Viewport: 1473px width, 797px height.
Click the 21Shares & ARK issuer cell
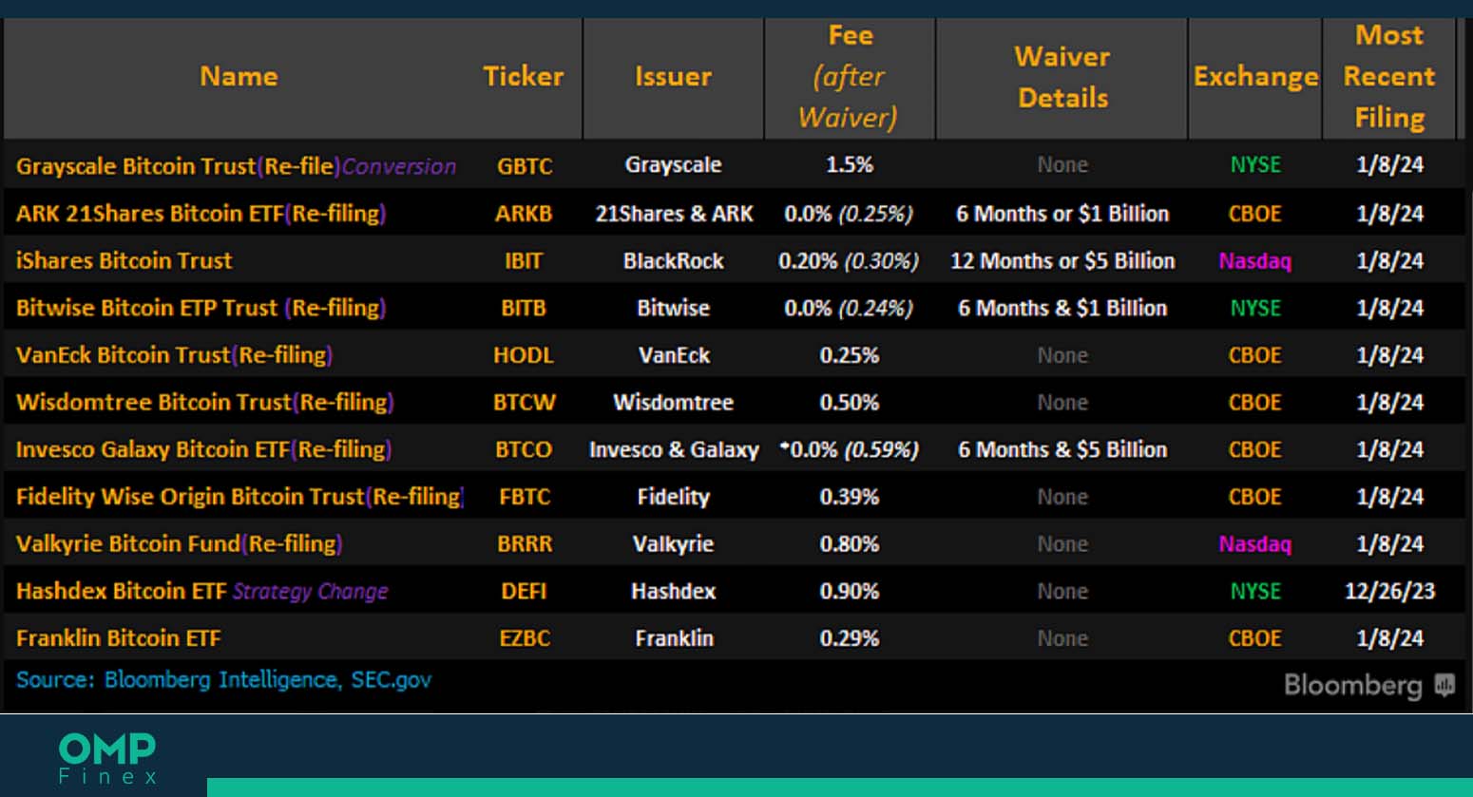tap(674, 214)
